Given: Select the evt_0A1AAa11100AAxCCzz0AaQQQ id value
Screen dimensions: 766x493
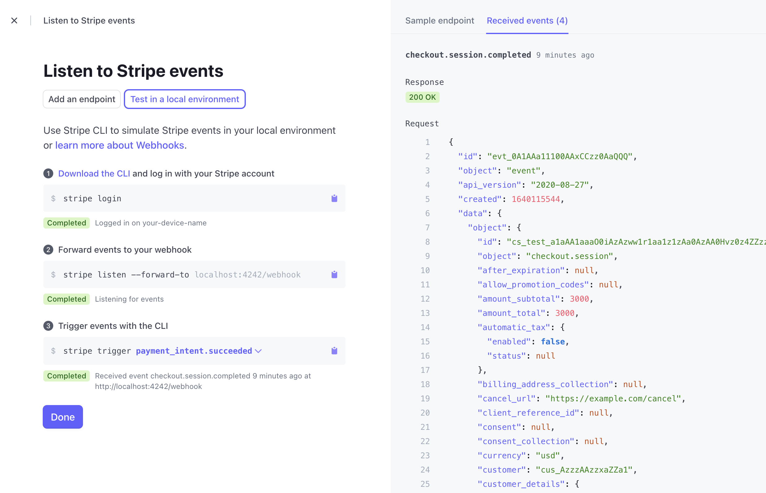Looking at the screenshot, I should tap(559, 156).
